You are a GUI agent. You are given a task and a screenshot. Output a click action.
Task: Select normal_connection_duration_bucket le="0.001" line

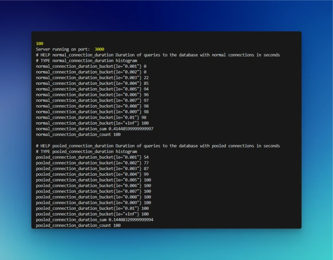click(x=91, y=66)
